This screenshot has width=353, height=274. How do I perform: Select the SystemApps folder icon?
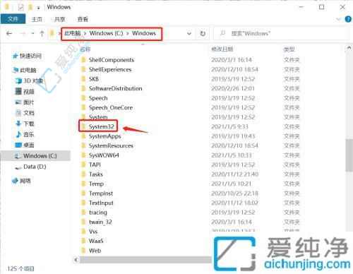coord(83,136)
